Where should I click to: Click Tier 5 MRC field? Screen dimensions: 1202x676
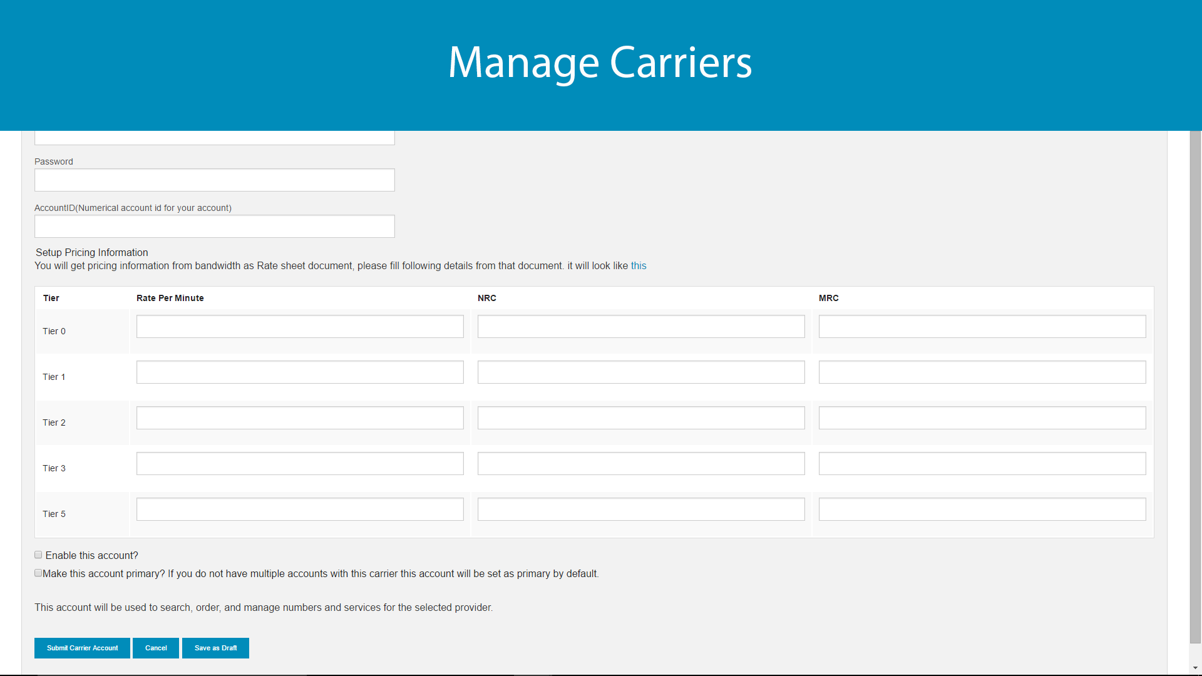[982, 510]
